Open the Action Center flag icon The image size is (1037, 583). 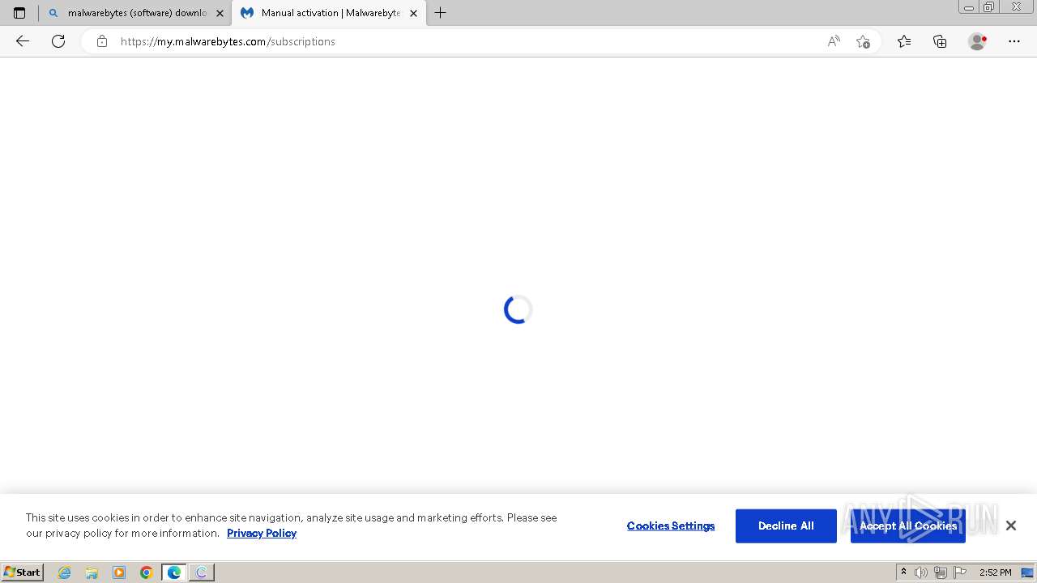[x=960, y=572]
